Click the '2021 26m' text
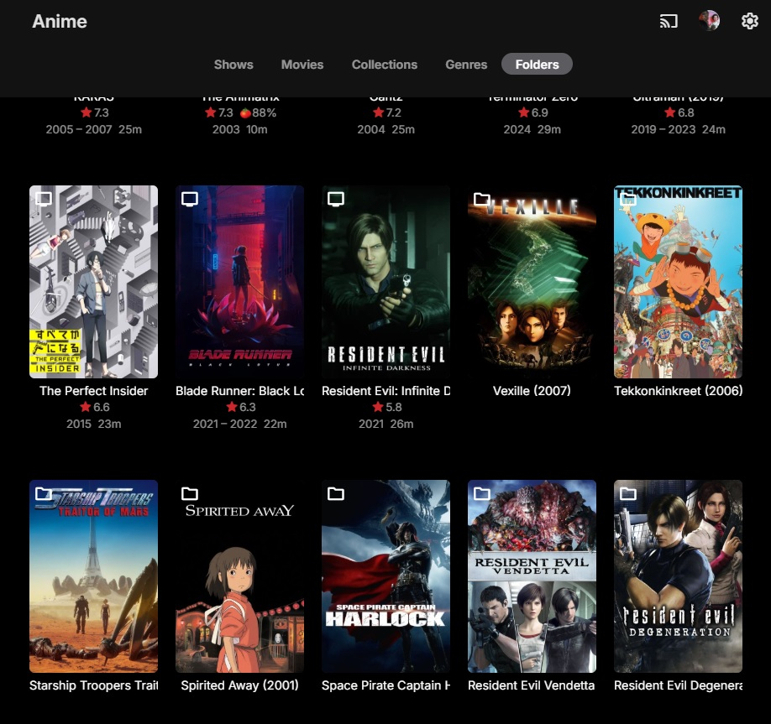Image resolution: width=771 pixels, height=724 pixels. coord(385,424)
